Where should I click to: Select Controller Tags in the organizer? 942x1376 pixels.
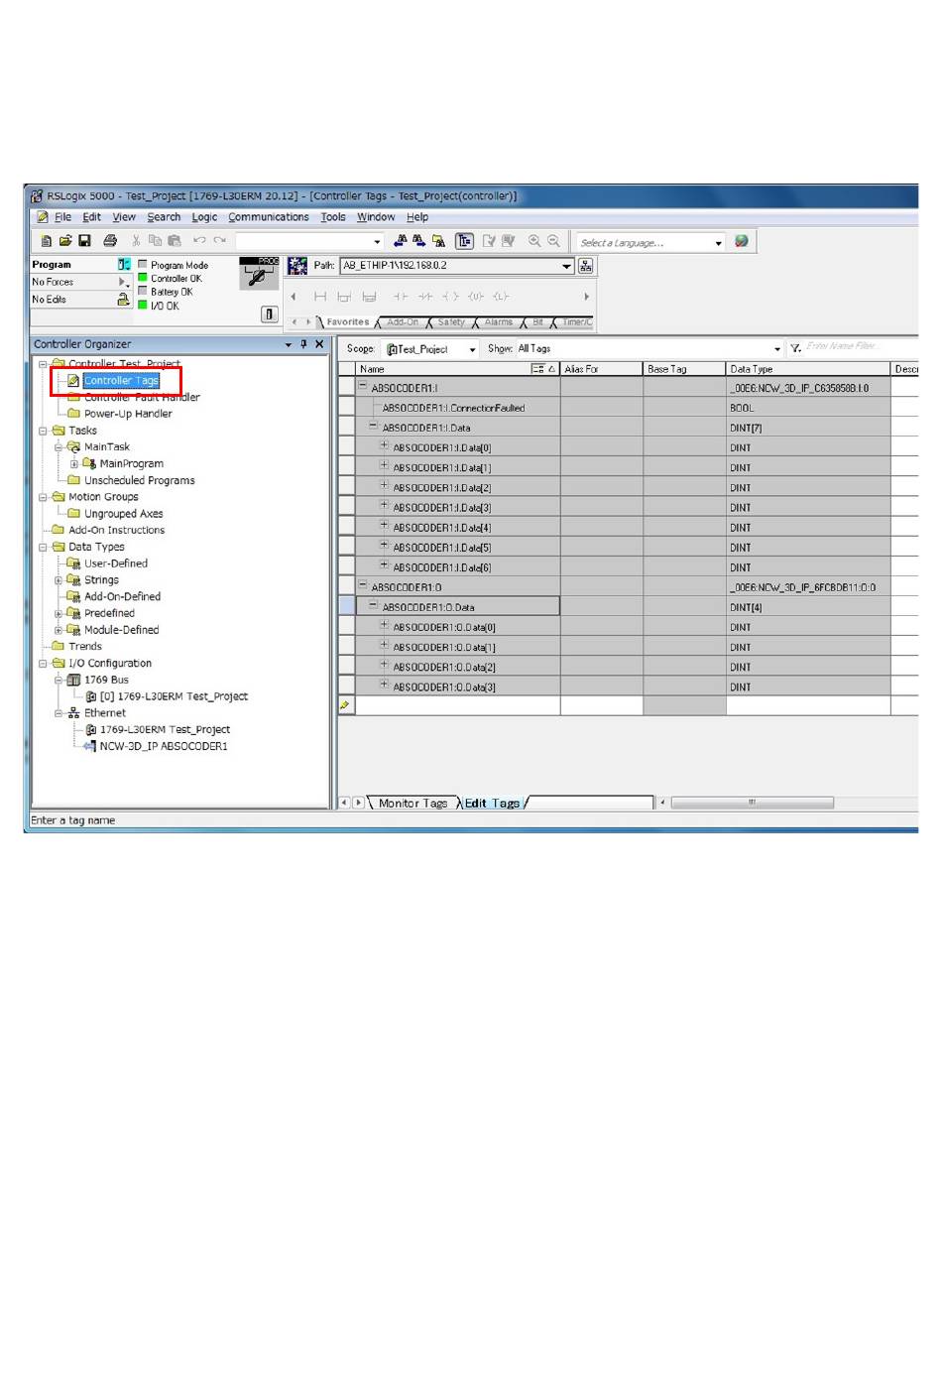click(x=121, y=381)
